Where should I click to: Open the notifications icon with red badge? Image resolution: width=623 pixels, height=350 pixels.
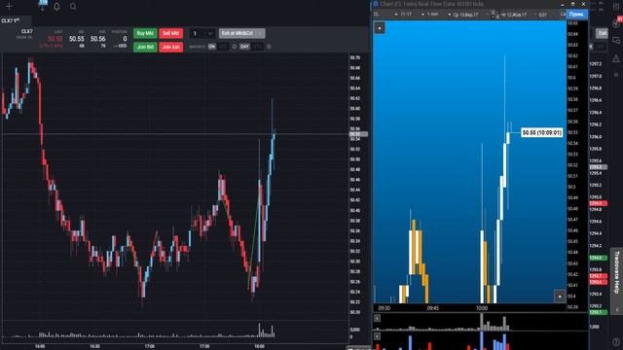coord(617,22)
